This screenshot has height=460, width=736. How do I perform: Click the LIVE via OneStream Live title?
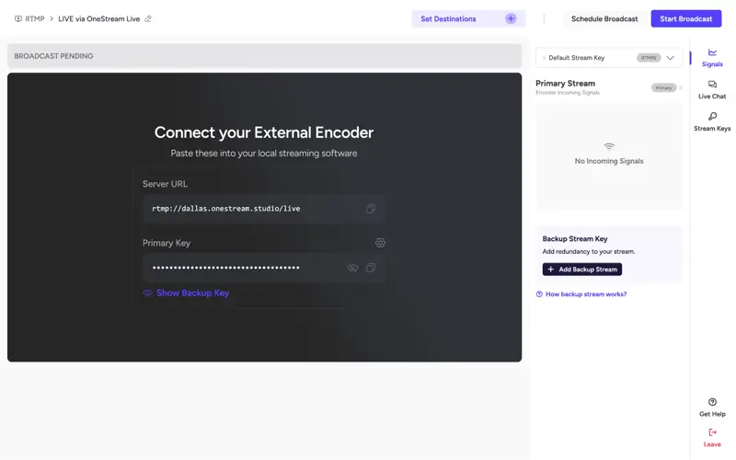click(x=99, y=18)
